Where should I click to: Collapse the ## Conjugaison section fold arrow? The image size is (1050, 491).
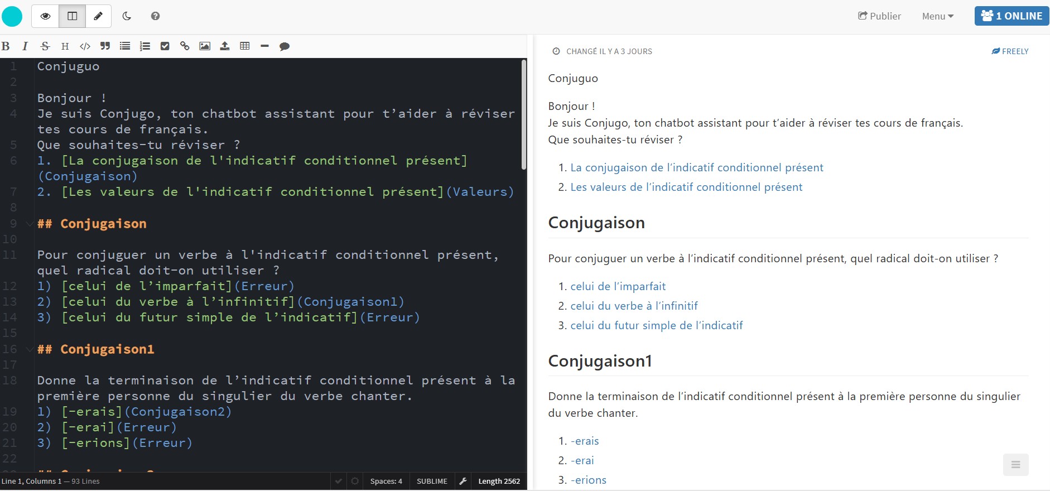29,224
